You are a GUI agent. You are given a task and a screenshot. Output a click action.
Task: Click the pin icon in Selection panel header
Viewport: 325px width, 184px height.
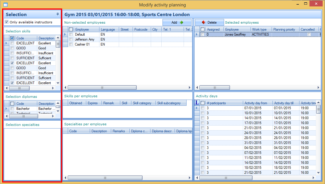pyautogui.click(x=57, y=14)
